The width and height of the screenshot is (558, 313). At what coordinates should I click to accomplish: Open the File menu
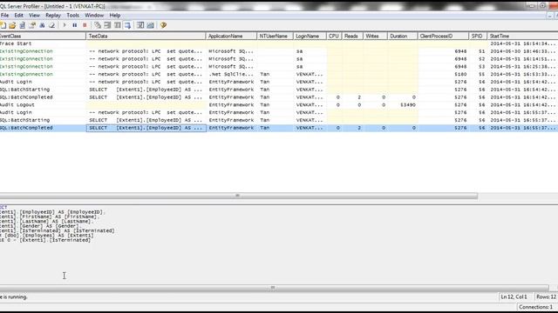coord(4,16)
